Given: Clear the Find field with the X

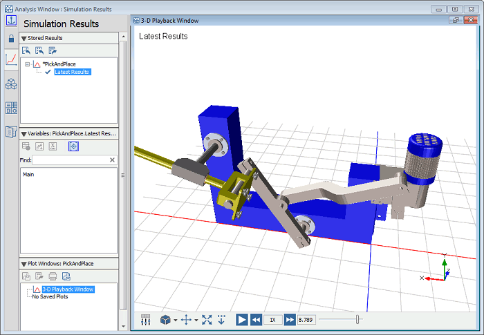Looking at the screenshot, I should (112, 160).
